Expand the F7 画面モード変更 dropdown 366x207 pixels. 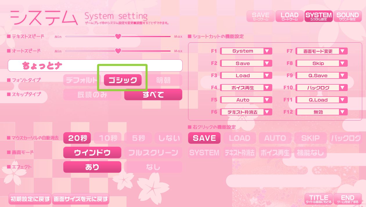pyautogui.click(x=343, y=51)
